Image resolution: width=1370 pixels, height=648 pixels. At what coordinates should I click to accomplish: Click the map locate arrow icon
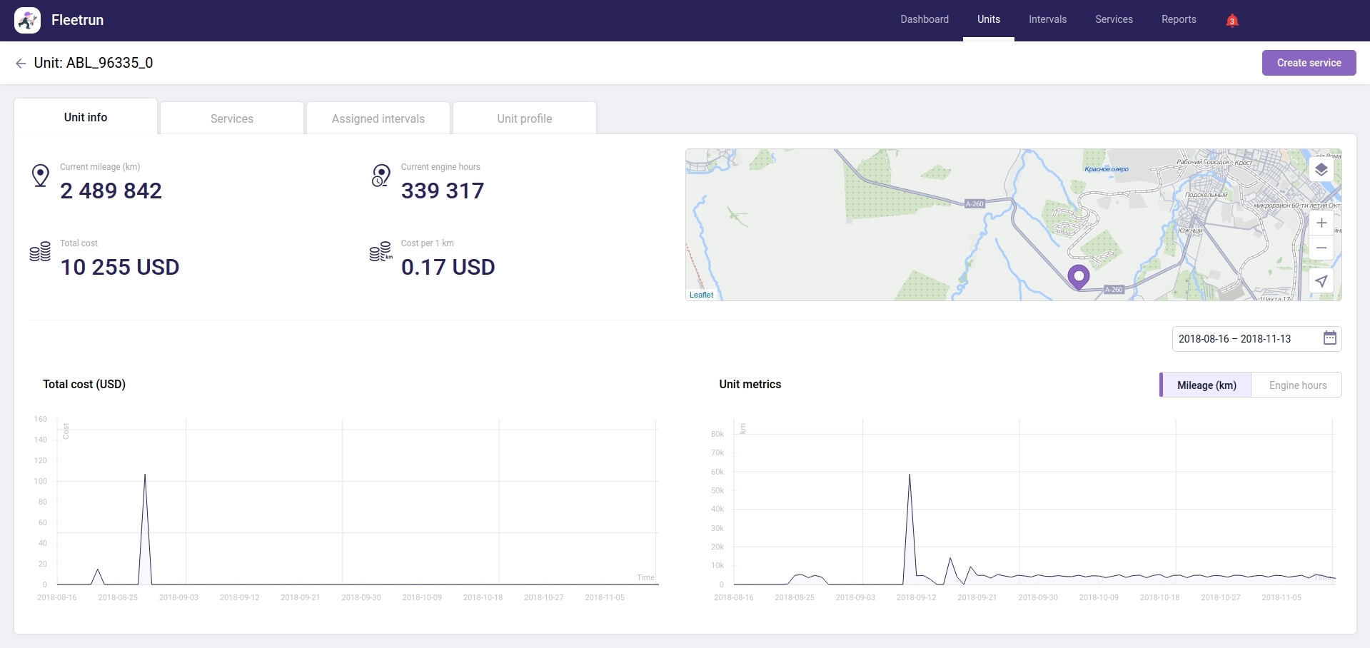pos(1321,281)
